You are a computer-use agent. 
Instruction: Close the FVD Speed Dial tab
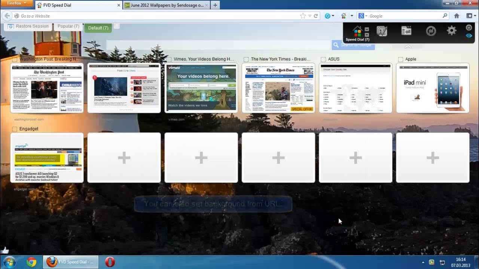(119, 5)
